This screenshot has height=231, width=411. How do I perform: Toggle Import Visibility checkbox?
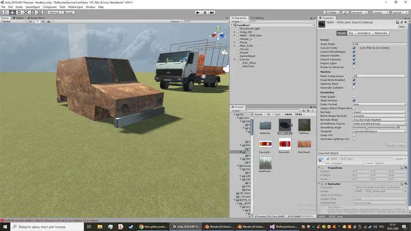tap(354, 56)
